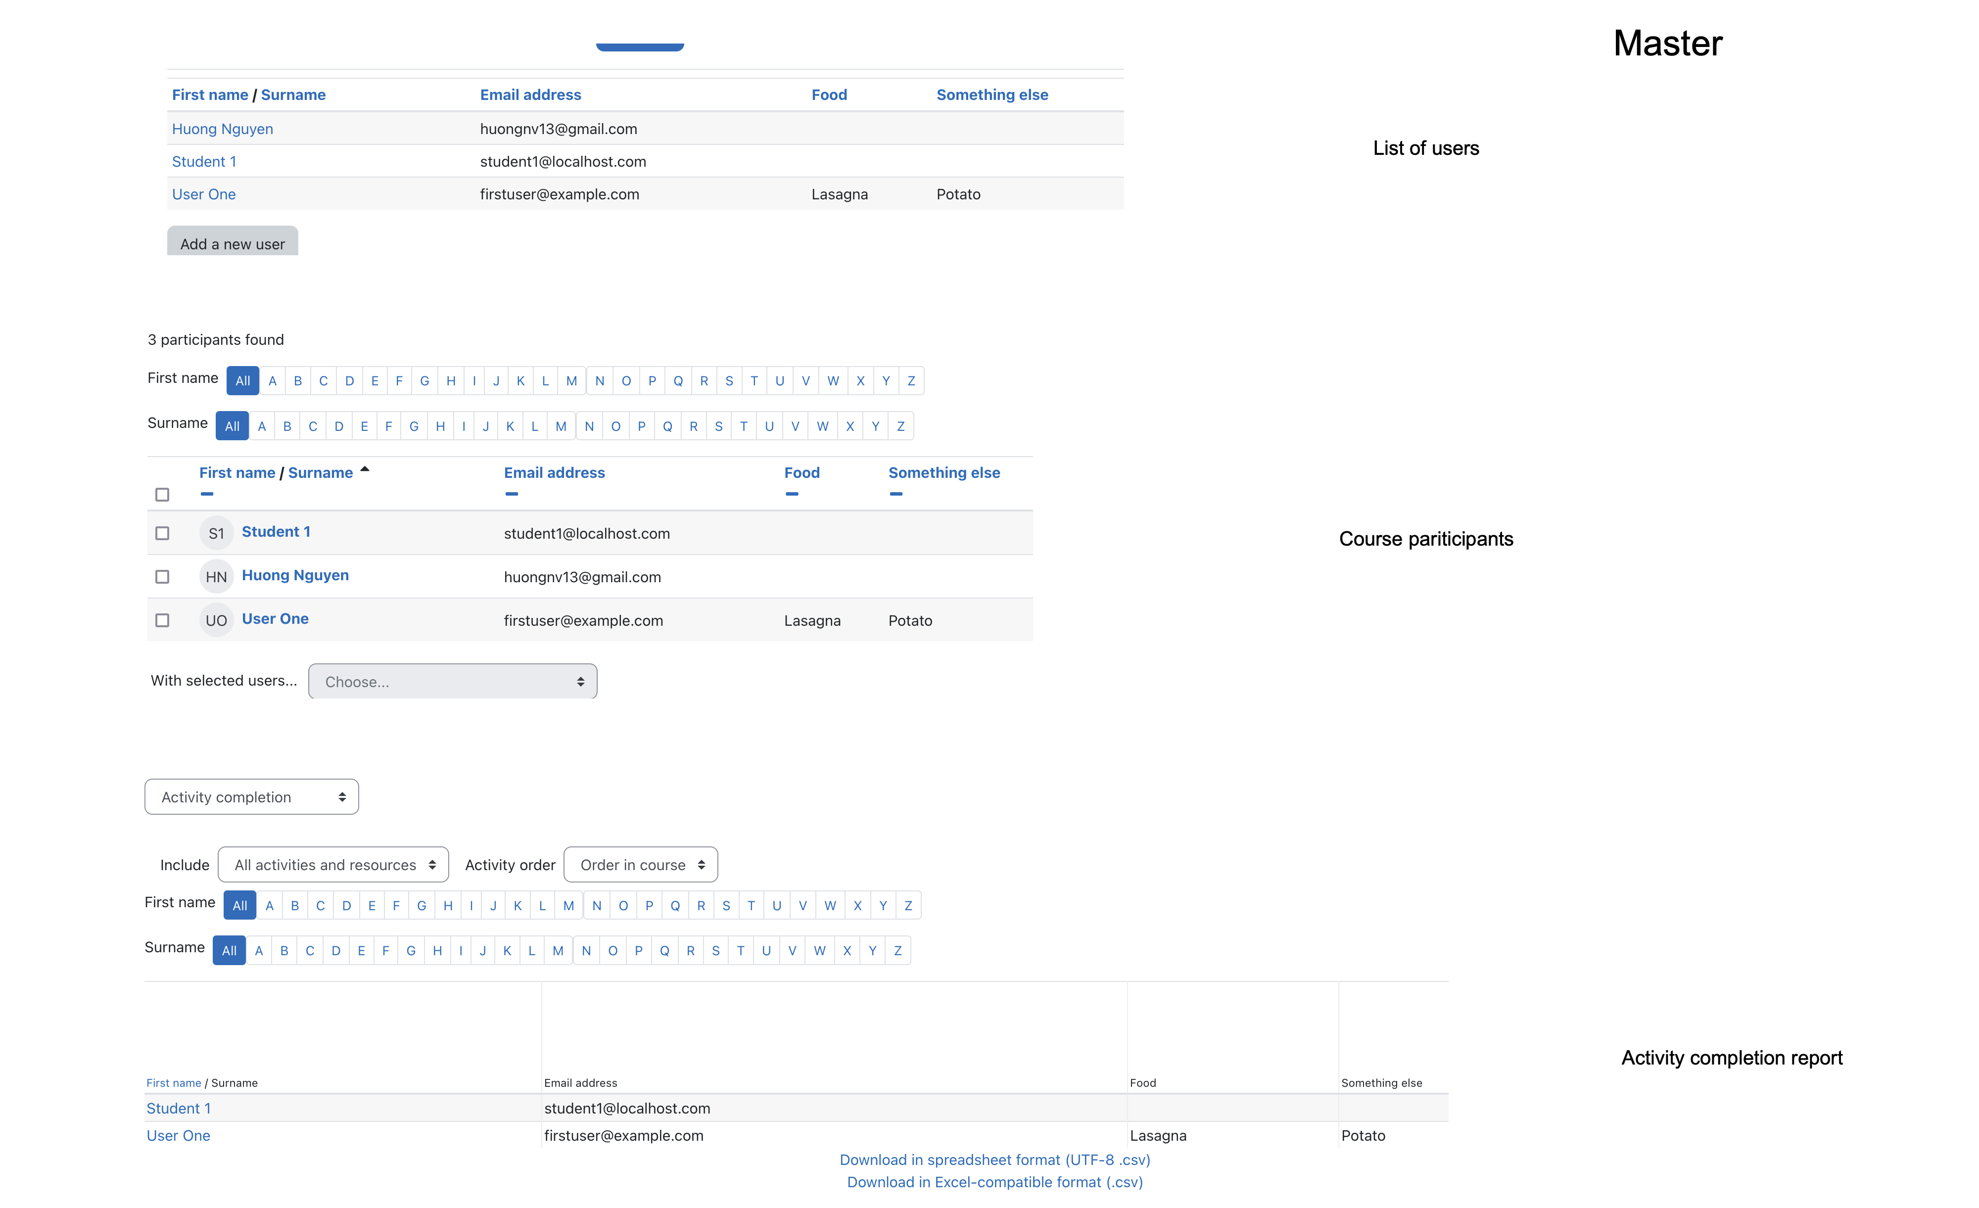Click the HN avatar of Huong Nguyen
This screenshot has height=1208, width=1979.
click(216, 577)
